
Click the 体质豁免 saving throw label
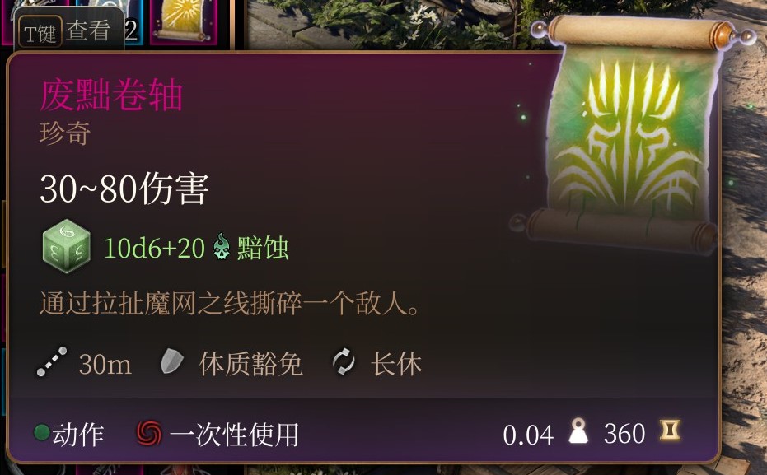coord(251,364)
